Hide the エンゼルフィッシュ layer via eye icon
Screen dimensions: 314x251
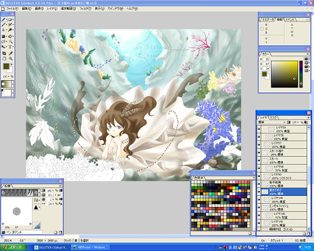click(x=259, y=208)
